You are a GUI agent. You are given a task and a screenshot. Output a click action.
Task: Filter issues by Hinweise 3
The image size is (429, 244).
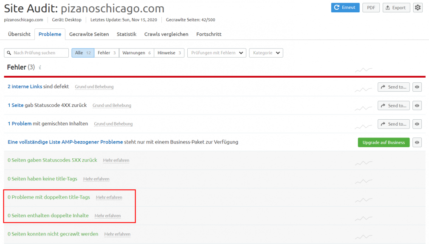point(169,53)
